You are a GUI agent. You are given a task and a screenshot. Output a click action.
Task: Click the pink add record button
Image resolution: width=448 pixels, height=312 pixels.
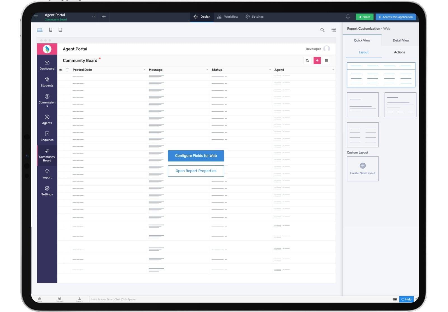click(317, 60)
